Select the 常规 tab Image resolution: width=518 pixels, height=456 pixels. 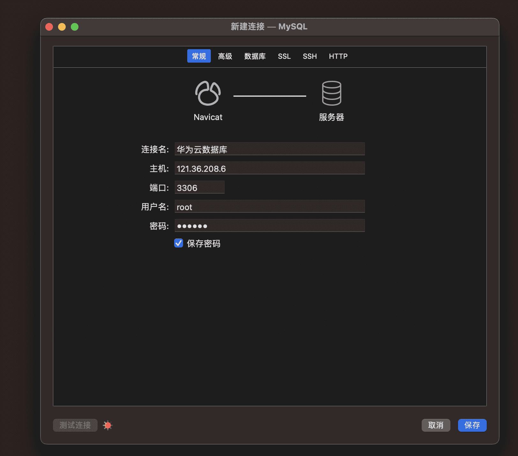click(199, 56)
